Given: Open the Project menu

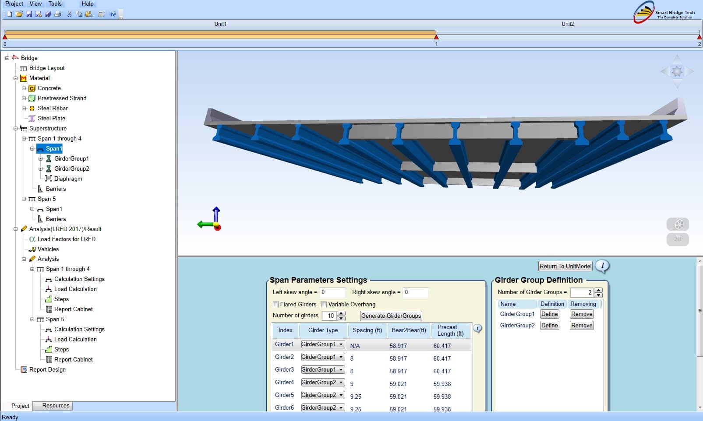Looking at the screenshot, I should 14,4.
